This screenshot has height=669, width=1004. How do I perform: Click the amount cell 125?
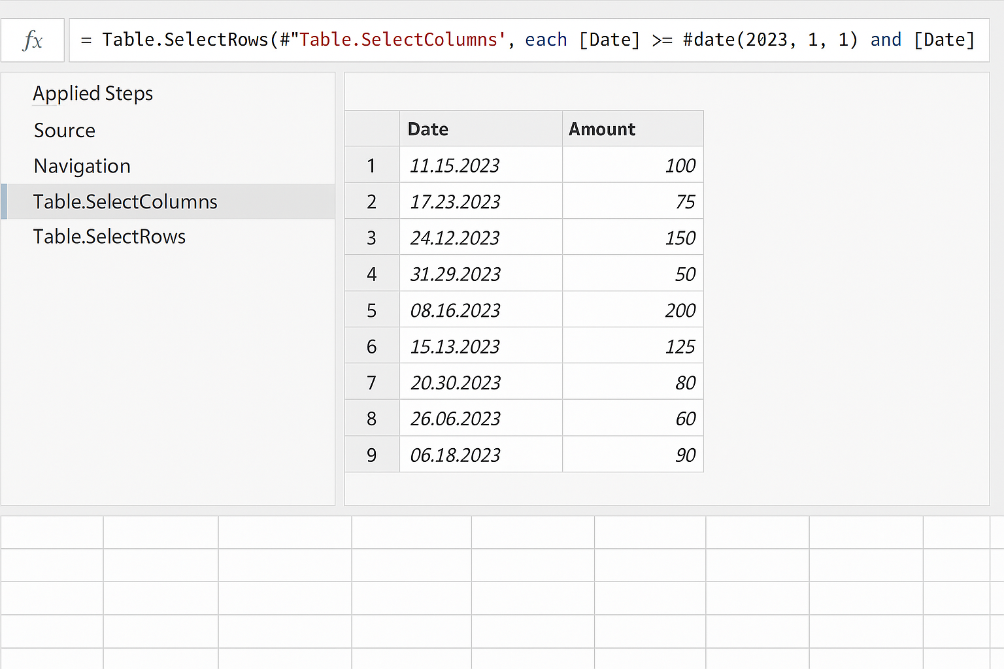tap(633, 345)
